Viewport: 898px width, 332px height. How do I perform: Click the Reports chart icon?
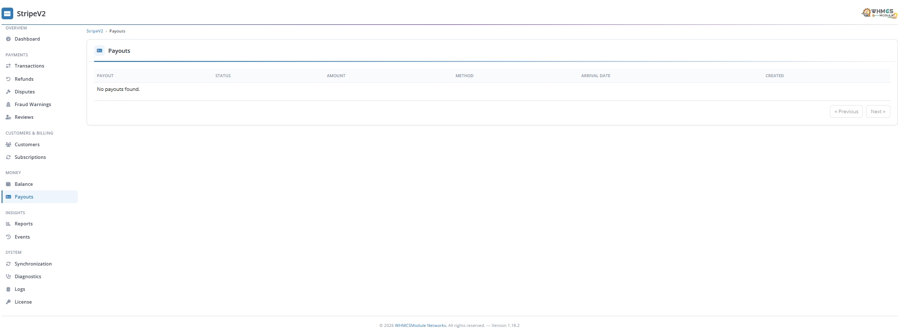(x=8, y=224)
